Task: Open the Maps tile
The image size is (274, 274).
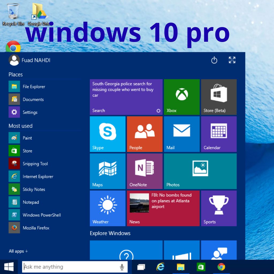Action: point(108,171)
